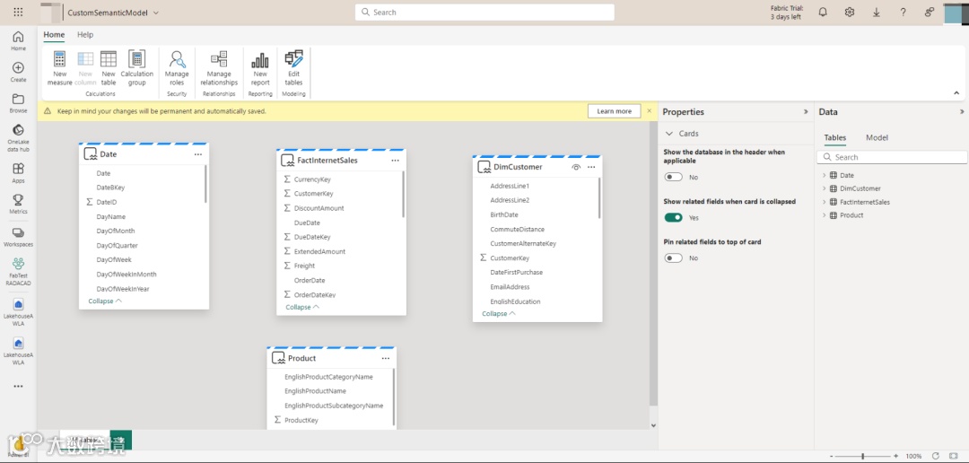Open Manage relationships tool
This screenshot has height=463, width=969.
click(219, 68)
